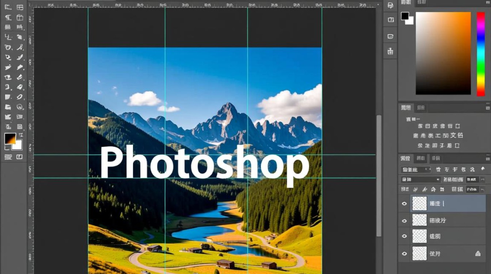Open the layer filter type dropdown
The height and width of the screenshot is (274, 491).
pos(416,170)
